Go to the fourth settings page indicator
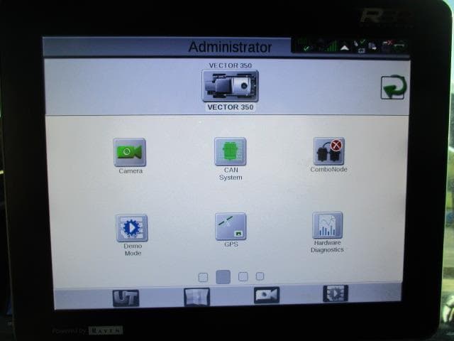Screen dimensions: 454x341 260,276
